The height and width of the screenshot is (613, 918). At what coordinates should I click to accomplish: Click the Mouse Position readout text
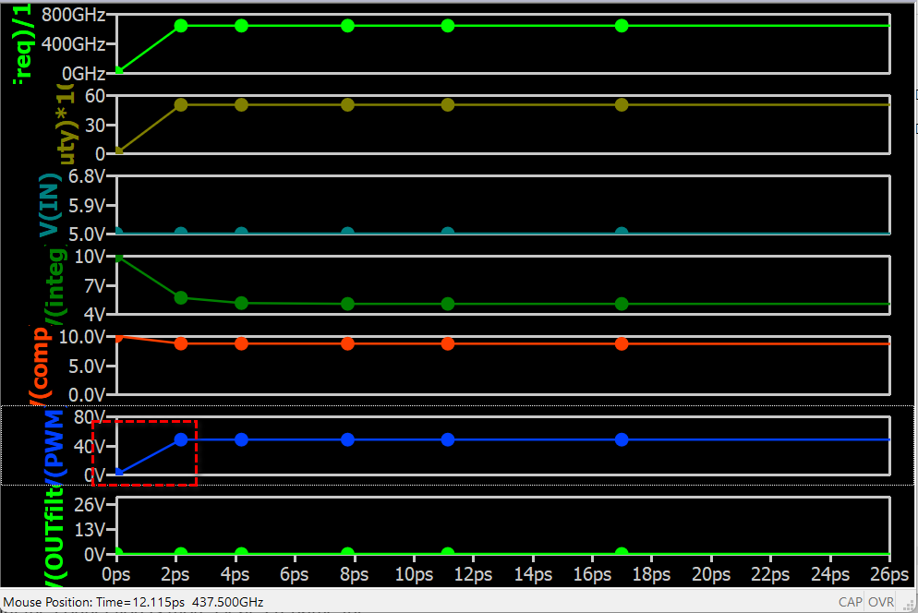pyautogui.click(x=133, y=602)
